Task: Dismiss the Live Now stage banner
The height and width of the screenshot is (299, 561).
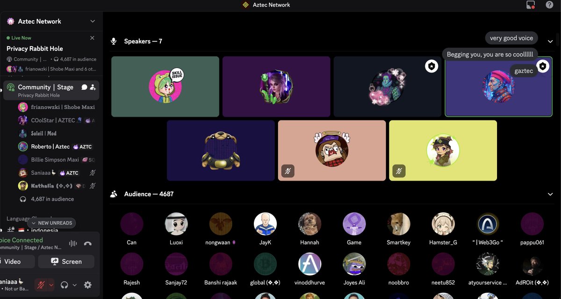Action: tap(92, 38)
